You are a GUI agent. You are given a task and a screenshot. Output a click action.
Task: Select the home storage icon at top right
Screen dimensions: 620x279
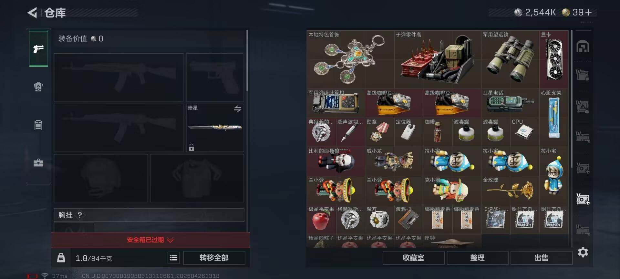[x=583, y=46]
